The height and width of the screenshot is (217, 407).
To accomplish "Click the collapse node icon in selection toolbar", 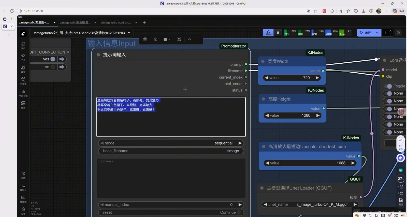I will [x=179, y=39].
